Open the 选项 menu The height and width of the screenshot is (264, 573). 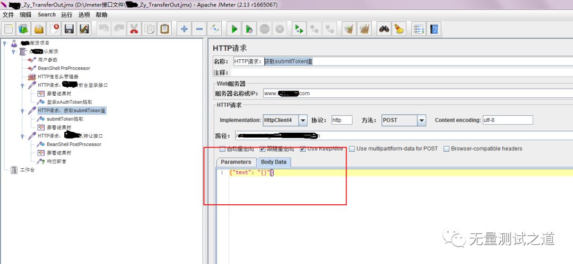click(84, 15)
